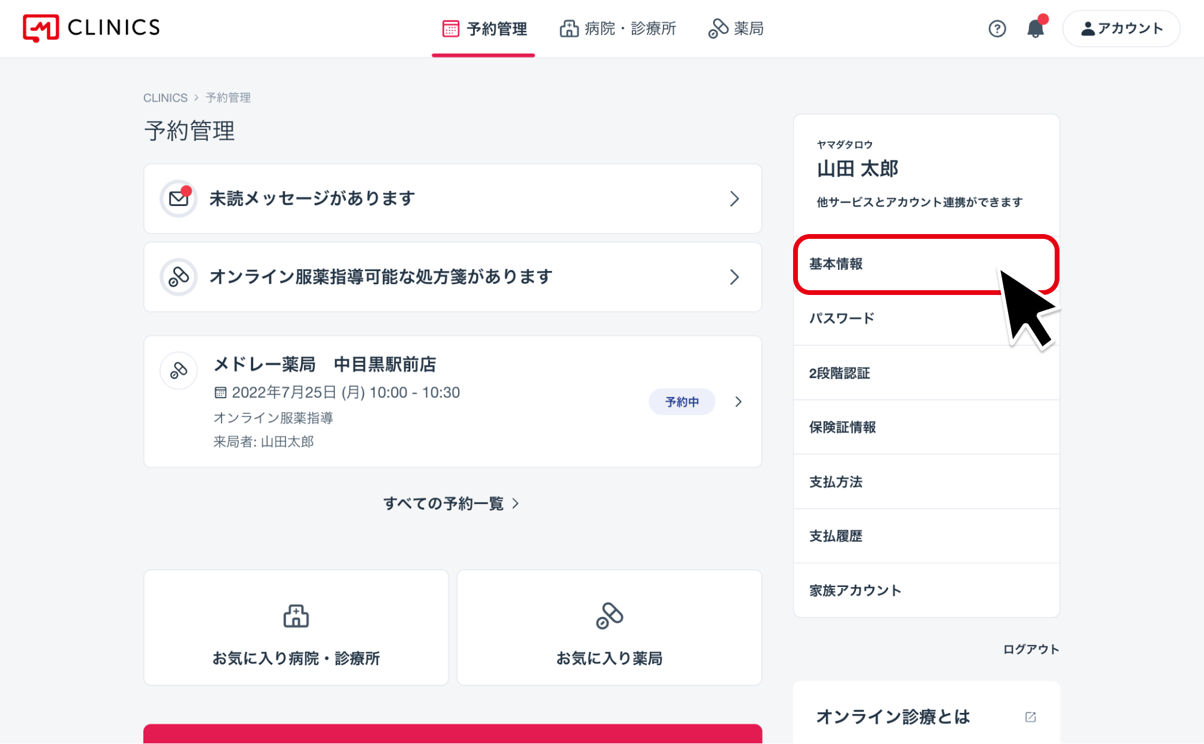Image resolution: width=1204 pixels, height=744 pixels.
Task: Open 支払履歴 page
Action: 926,536
